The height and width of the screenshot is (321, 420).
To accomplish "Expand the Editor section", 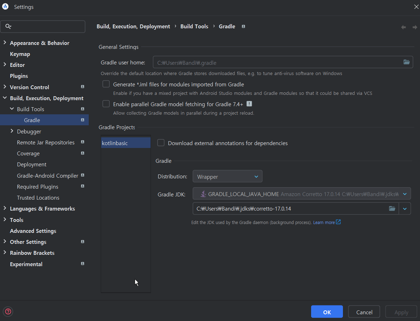I will 5,64.
